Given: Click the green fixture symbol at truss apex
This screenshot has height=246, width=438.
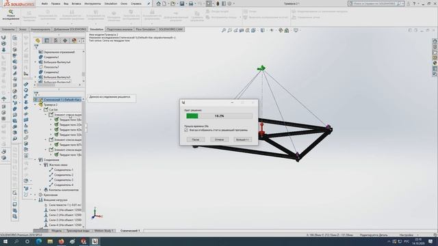Looking at the screenshot, I should 261,68.
